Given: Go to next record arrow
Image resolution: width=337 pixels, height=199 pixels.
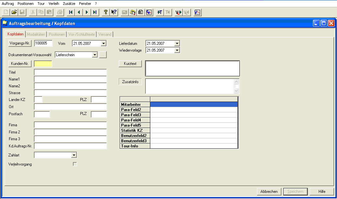Looking at the screenshot, I should (x=87, y=12).
